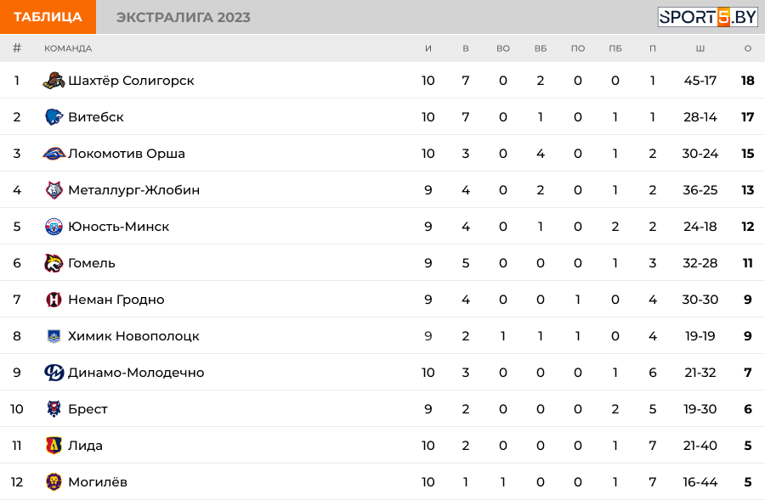Sort by the О points column header
Image resolution: width=765 pixels, height=500 pixels.
(747, 48)
